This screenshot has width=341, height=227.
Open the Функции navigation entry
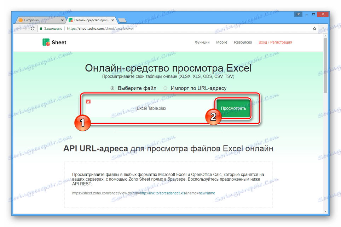coord(202,42)
